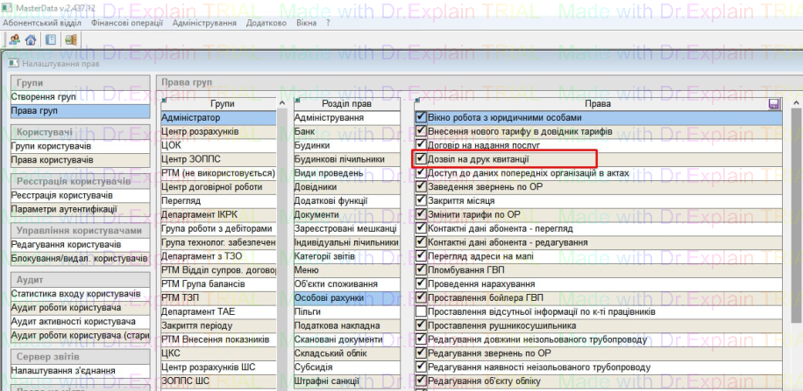Select the ЦОК group in Групи list
This screenshot has height=391, width=803.
click(174, 145)
